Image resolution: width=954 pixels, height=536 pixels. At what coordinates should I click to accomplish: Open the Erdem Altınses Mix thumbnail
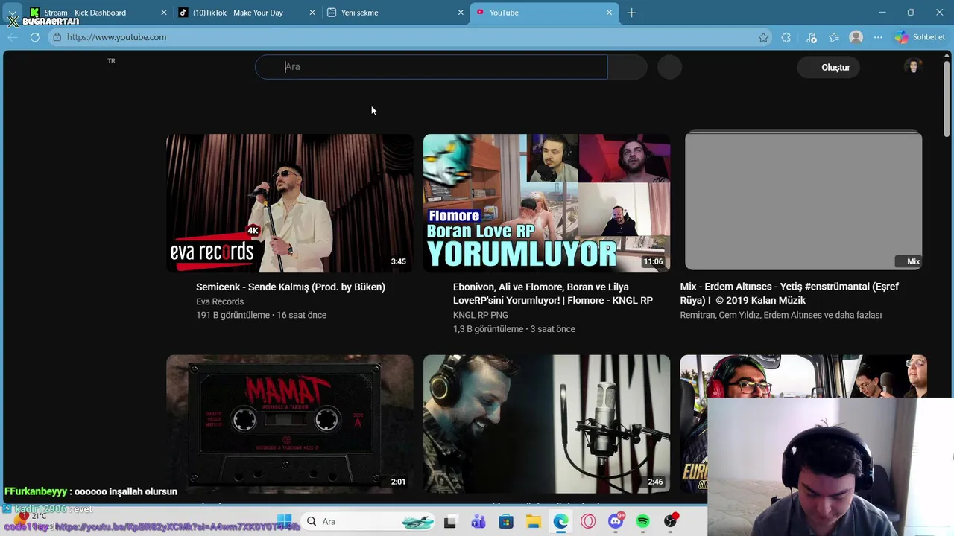803,200
